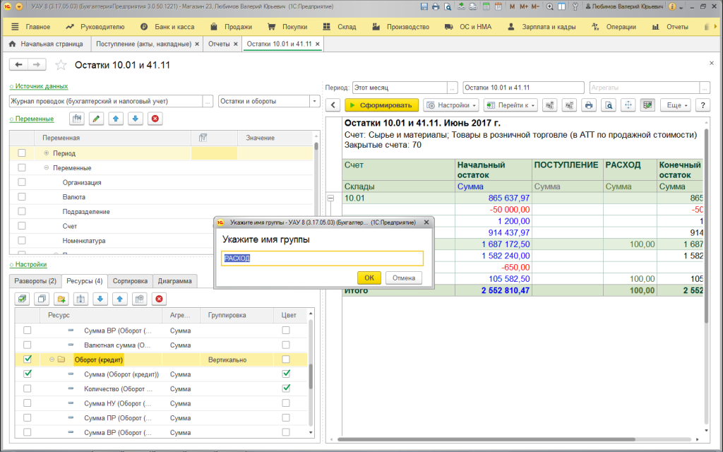Screen dimensions: 723x452
Task: Collapse report panel with left chevron button
Action: [333, 105]
